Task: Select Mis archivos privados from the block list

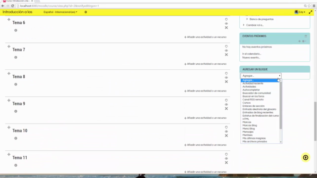Action: (x=255, y=141)
